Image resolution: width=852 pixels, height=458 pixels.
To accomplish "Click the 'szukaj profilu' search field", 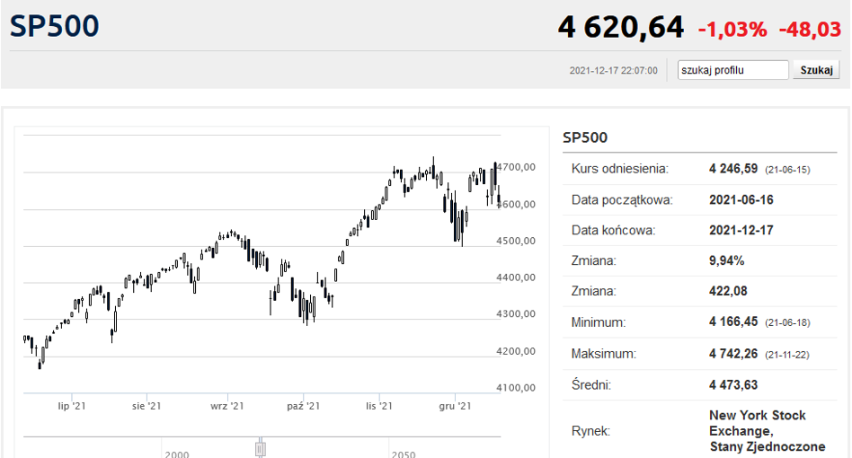I will pyautogui.click(x=732, y=70).
